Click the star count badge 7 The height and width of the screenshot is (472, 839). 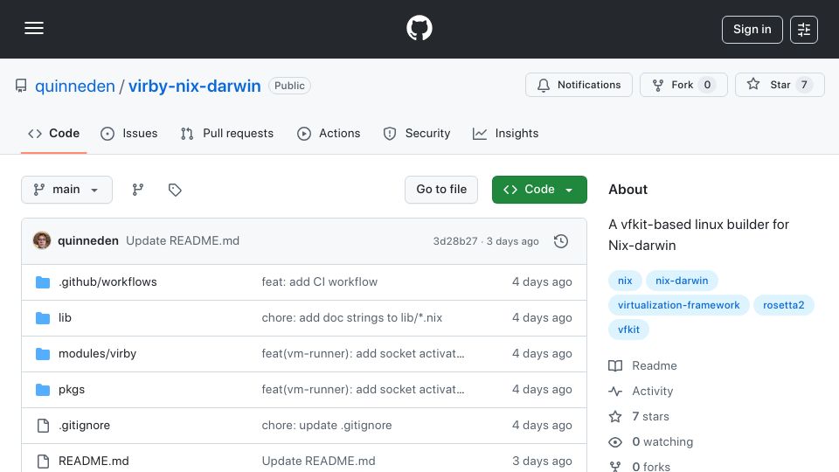[804, 85]
